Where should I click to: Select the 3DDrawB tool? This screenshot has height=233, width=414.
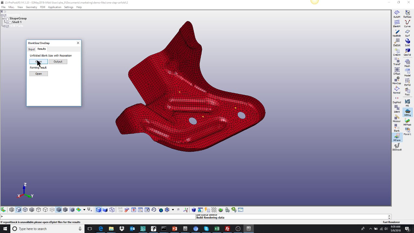tap(397, 147)
